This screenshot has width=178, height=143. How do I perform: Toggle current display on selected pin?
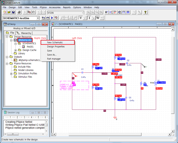(x=94, y=18)
